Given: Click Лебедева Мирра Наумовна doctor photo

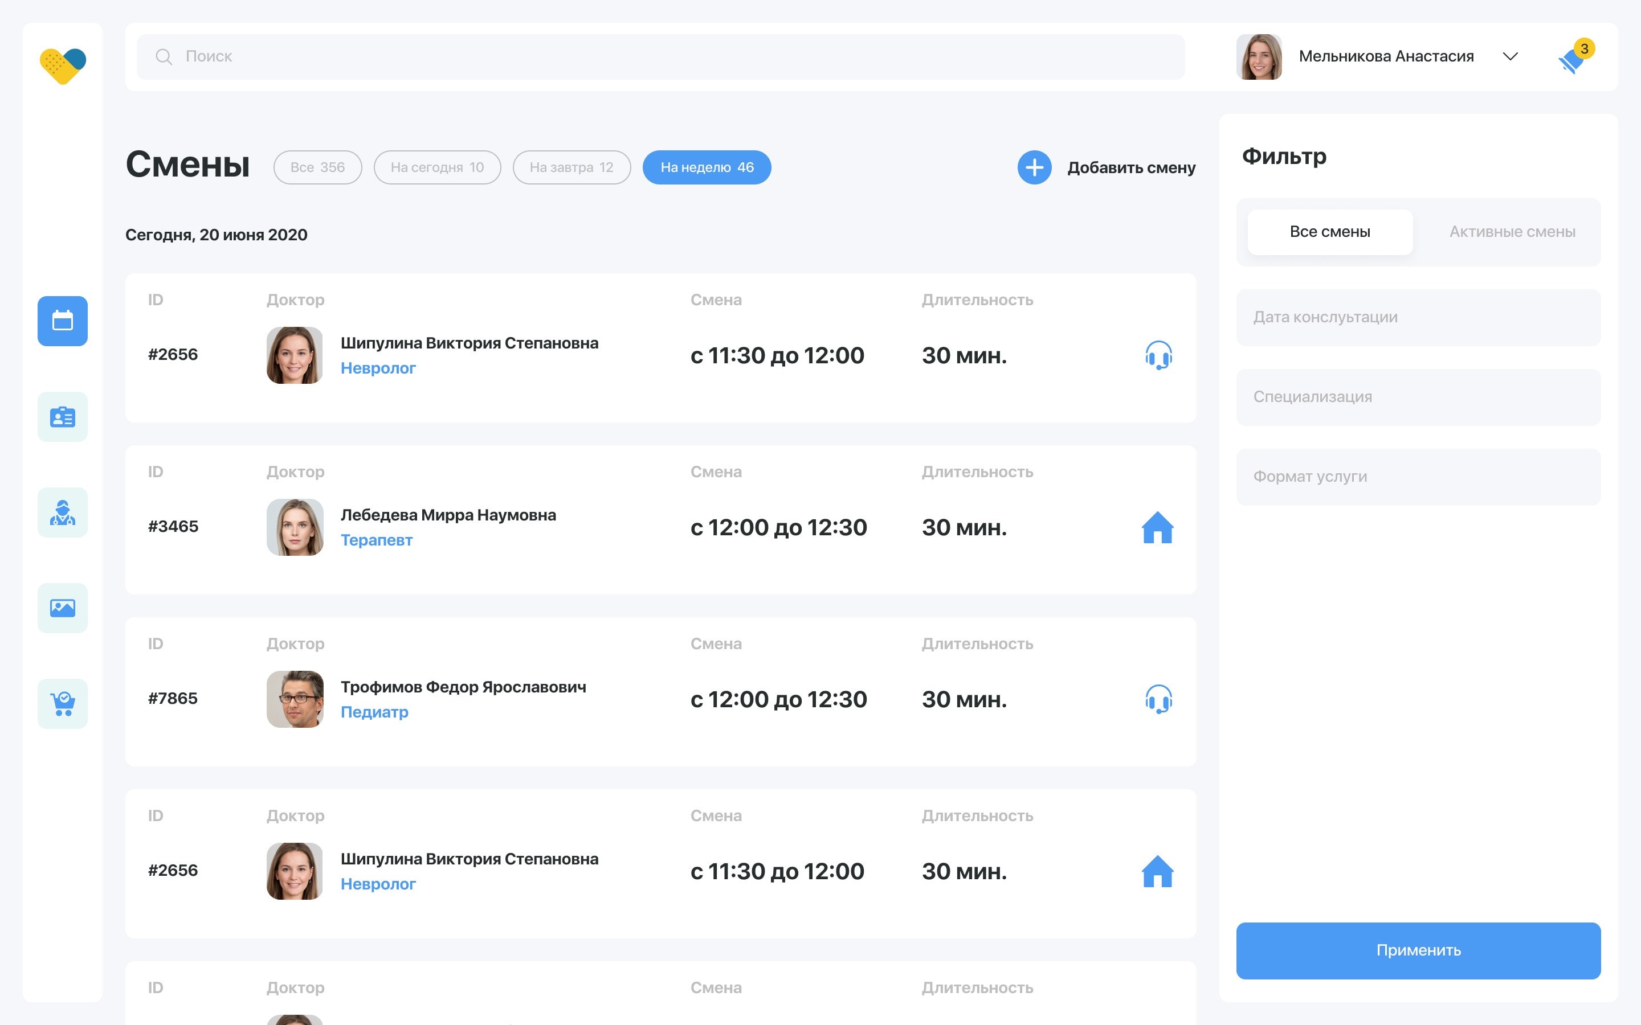Looking at the screenshot, I should pyautogui.click(x=294, y=527).
